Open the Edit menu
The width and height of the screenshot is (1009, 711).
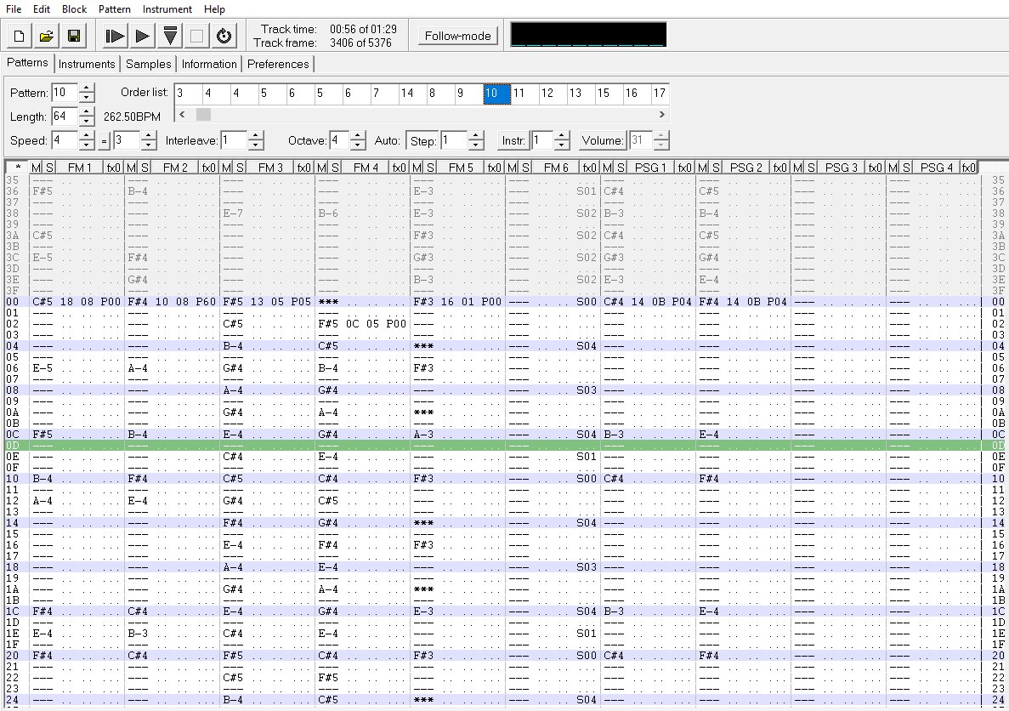[41, 9]
